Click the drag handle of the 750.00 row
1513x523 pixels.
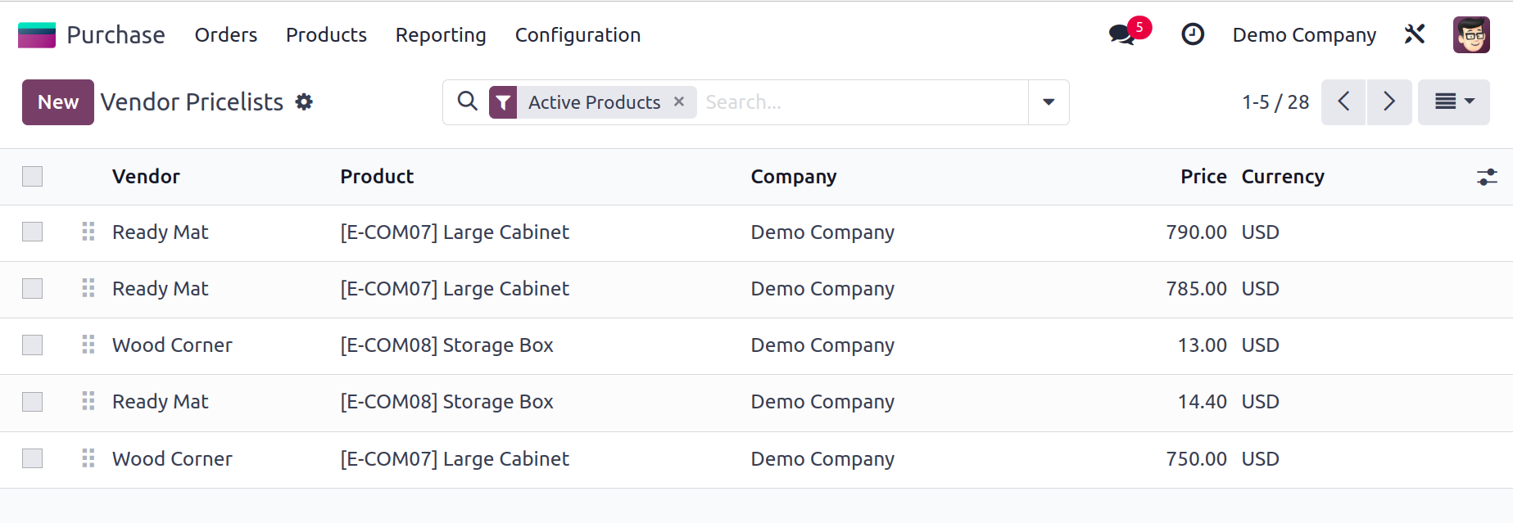coord(88,458)
